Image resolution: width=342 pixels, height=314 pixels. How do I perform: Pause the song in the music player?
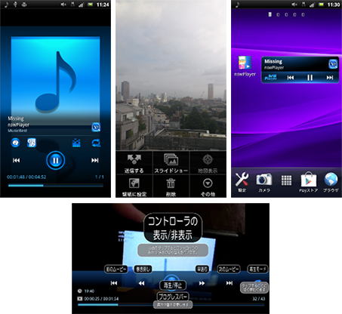coord(56,160)
